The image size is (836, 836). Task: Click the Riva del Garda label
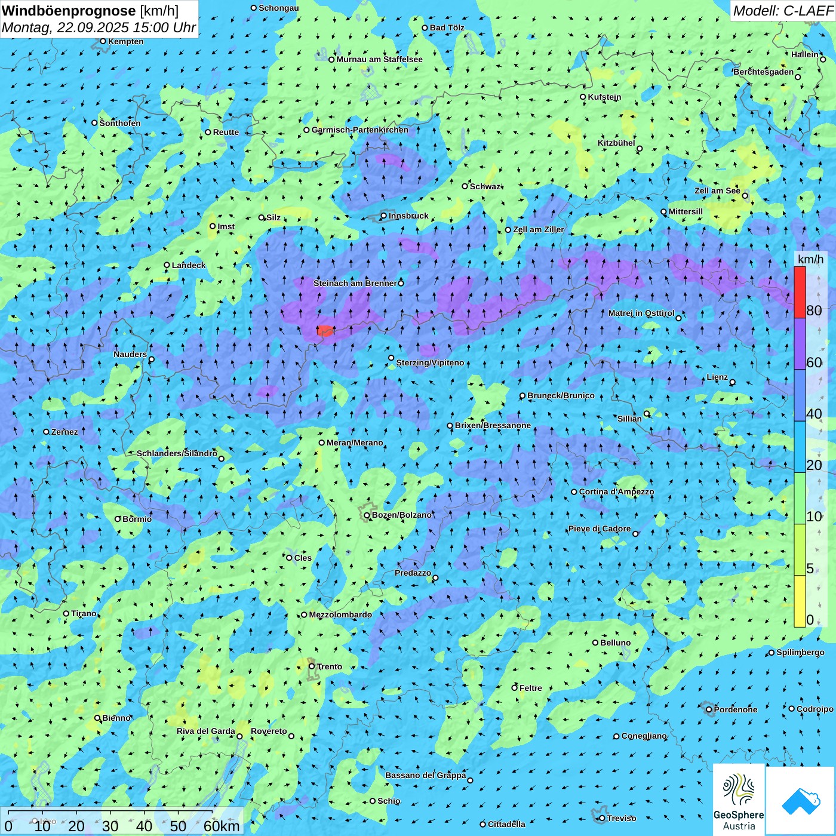coord(205,732)
